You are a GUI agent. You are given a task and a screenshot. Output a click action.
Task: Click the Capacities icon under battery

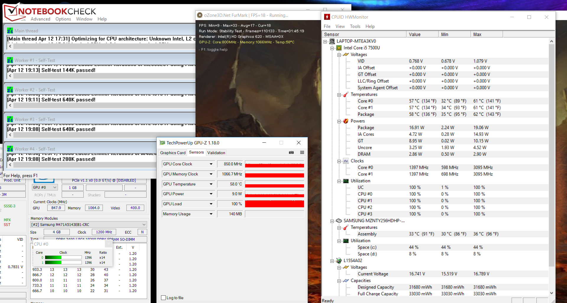pos(346,281)
